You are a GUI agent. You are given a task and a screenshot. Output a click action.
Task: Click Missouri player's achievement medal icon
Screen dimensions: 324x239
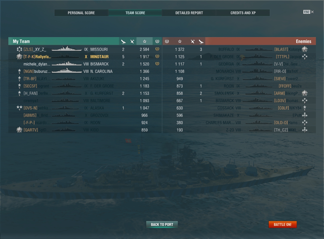click(157, 49)
